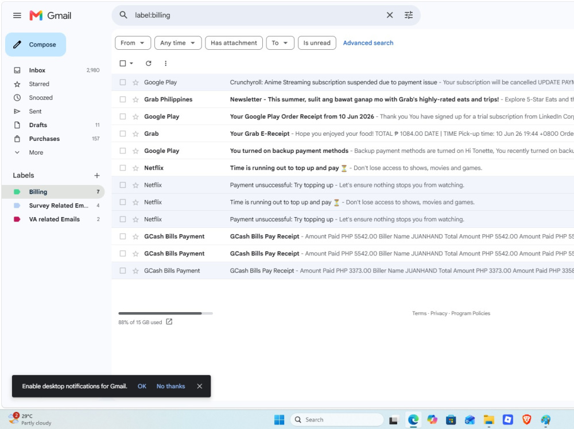574x429 pixels.
Task: Click the search magnifier icon
Action: click(x=123, y=15)
